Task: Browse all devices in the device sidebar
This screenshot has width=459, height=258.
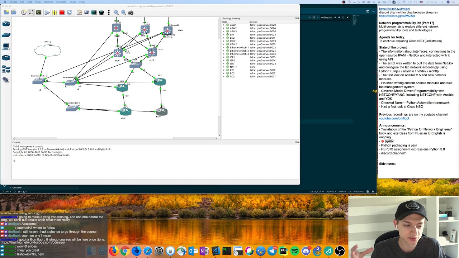Action: click(x=6, y=69)
